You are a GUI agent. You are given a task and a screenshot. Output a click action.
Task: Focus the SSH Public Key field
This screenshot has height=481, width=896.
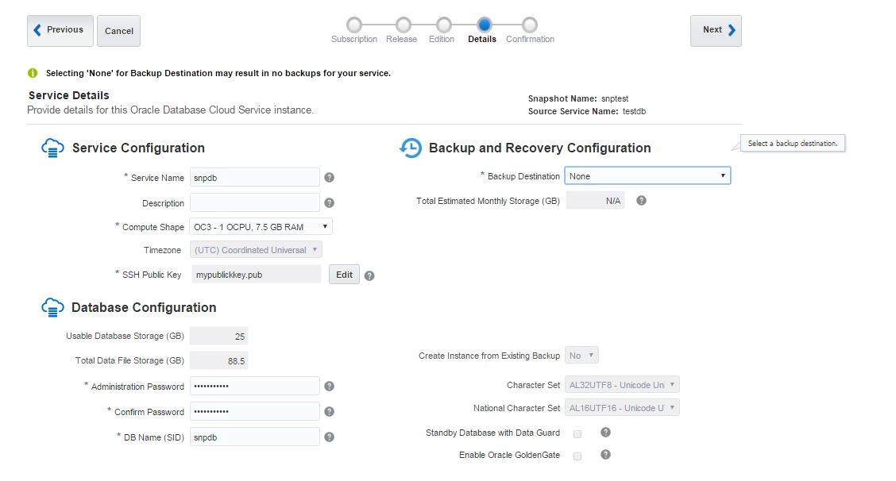[256, 275]
